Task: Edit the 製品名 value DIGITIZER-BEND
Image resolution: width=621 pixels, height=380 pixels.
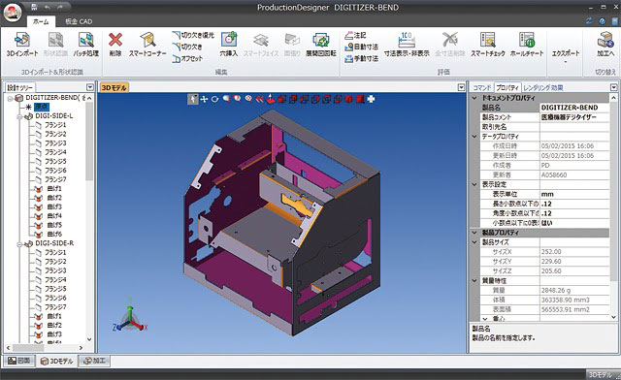Action: click(x=574, y=108)
